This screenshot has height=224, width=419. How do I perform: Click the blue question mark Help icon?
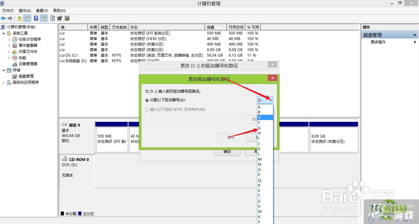tap(36, 18)
